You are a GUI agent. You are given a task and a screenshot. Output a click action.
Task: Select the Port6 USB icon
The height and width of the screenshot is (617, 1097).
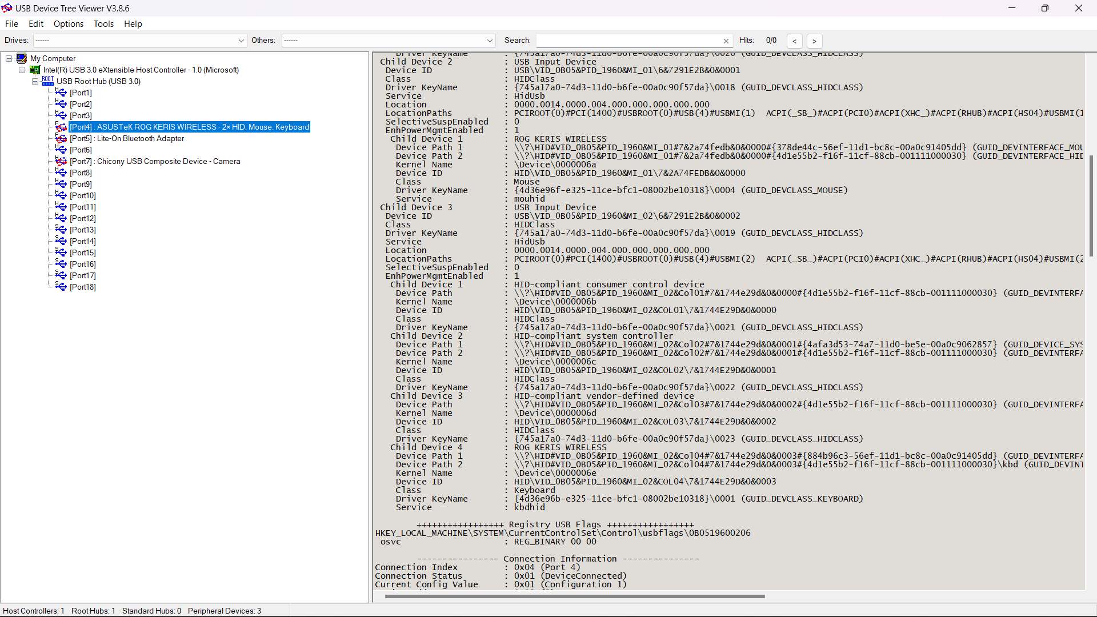pos(61,150)
